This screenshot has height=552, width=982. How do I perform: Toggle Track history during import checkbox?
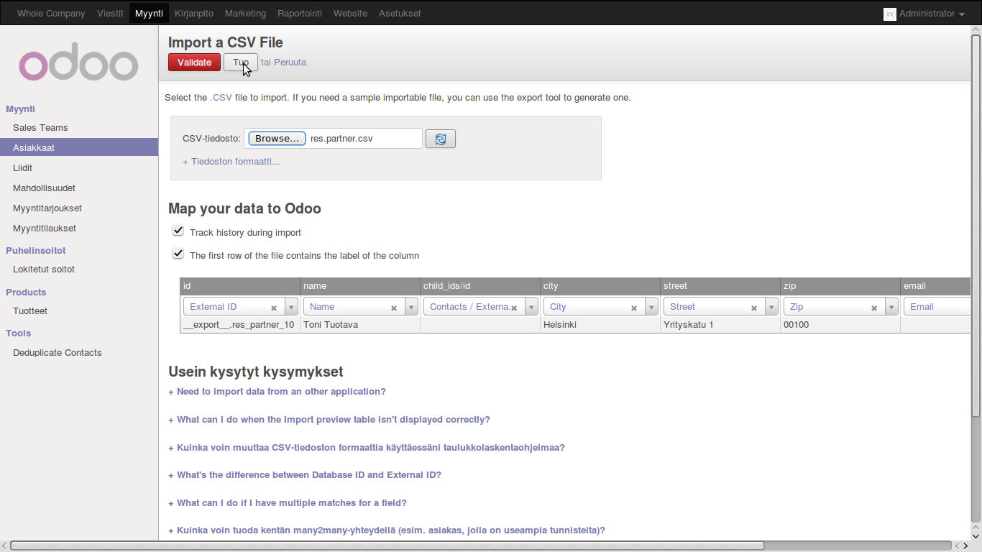pos(178,231)
